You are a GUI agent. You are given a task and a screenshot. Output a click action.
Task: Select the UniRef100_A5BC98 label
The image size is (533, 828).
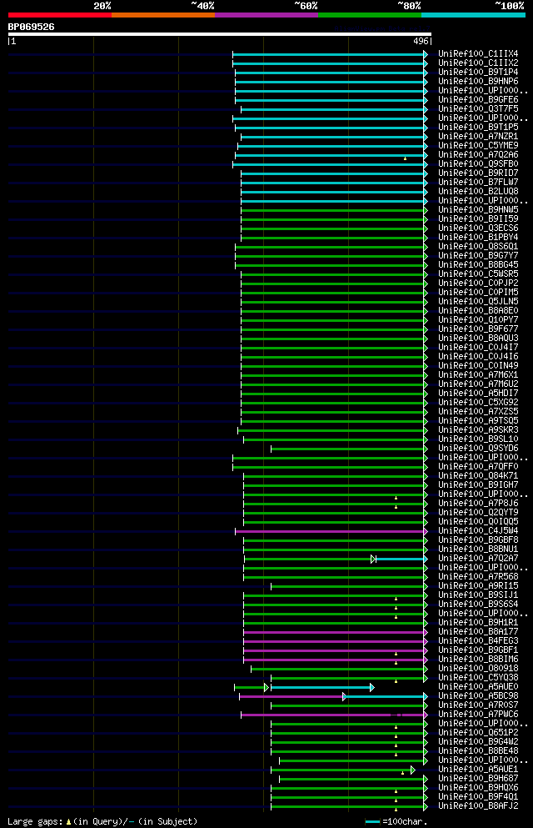tap(478, 696)
